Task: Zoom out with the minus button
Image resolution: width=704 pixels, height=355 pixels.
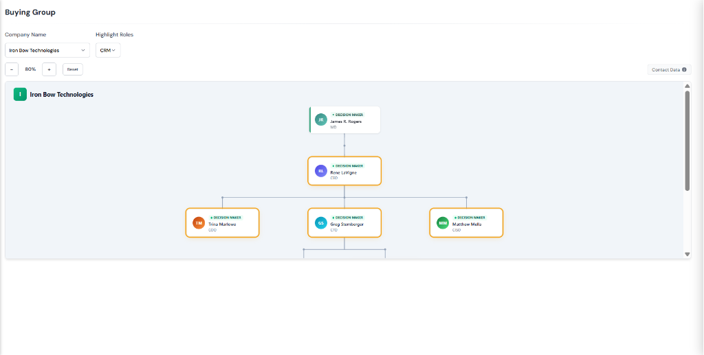Action: [12, 69]
